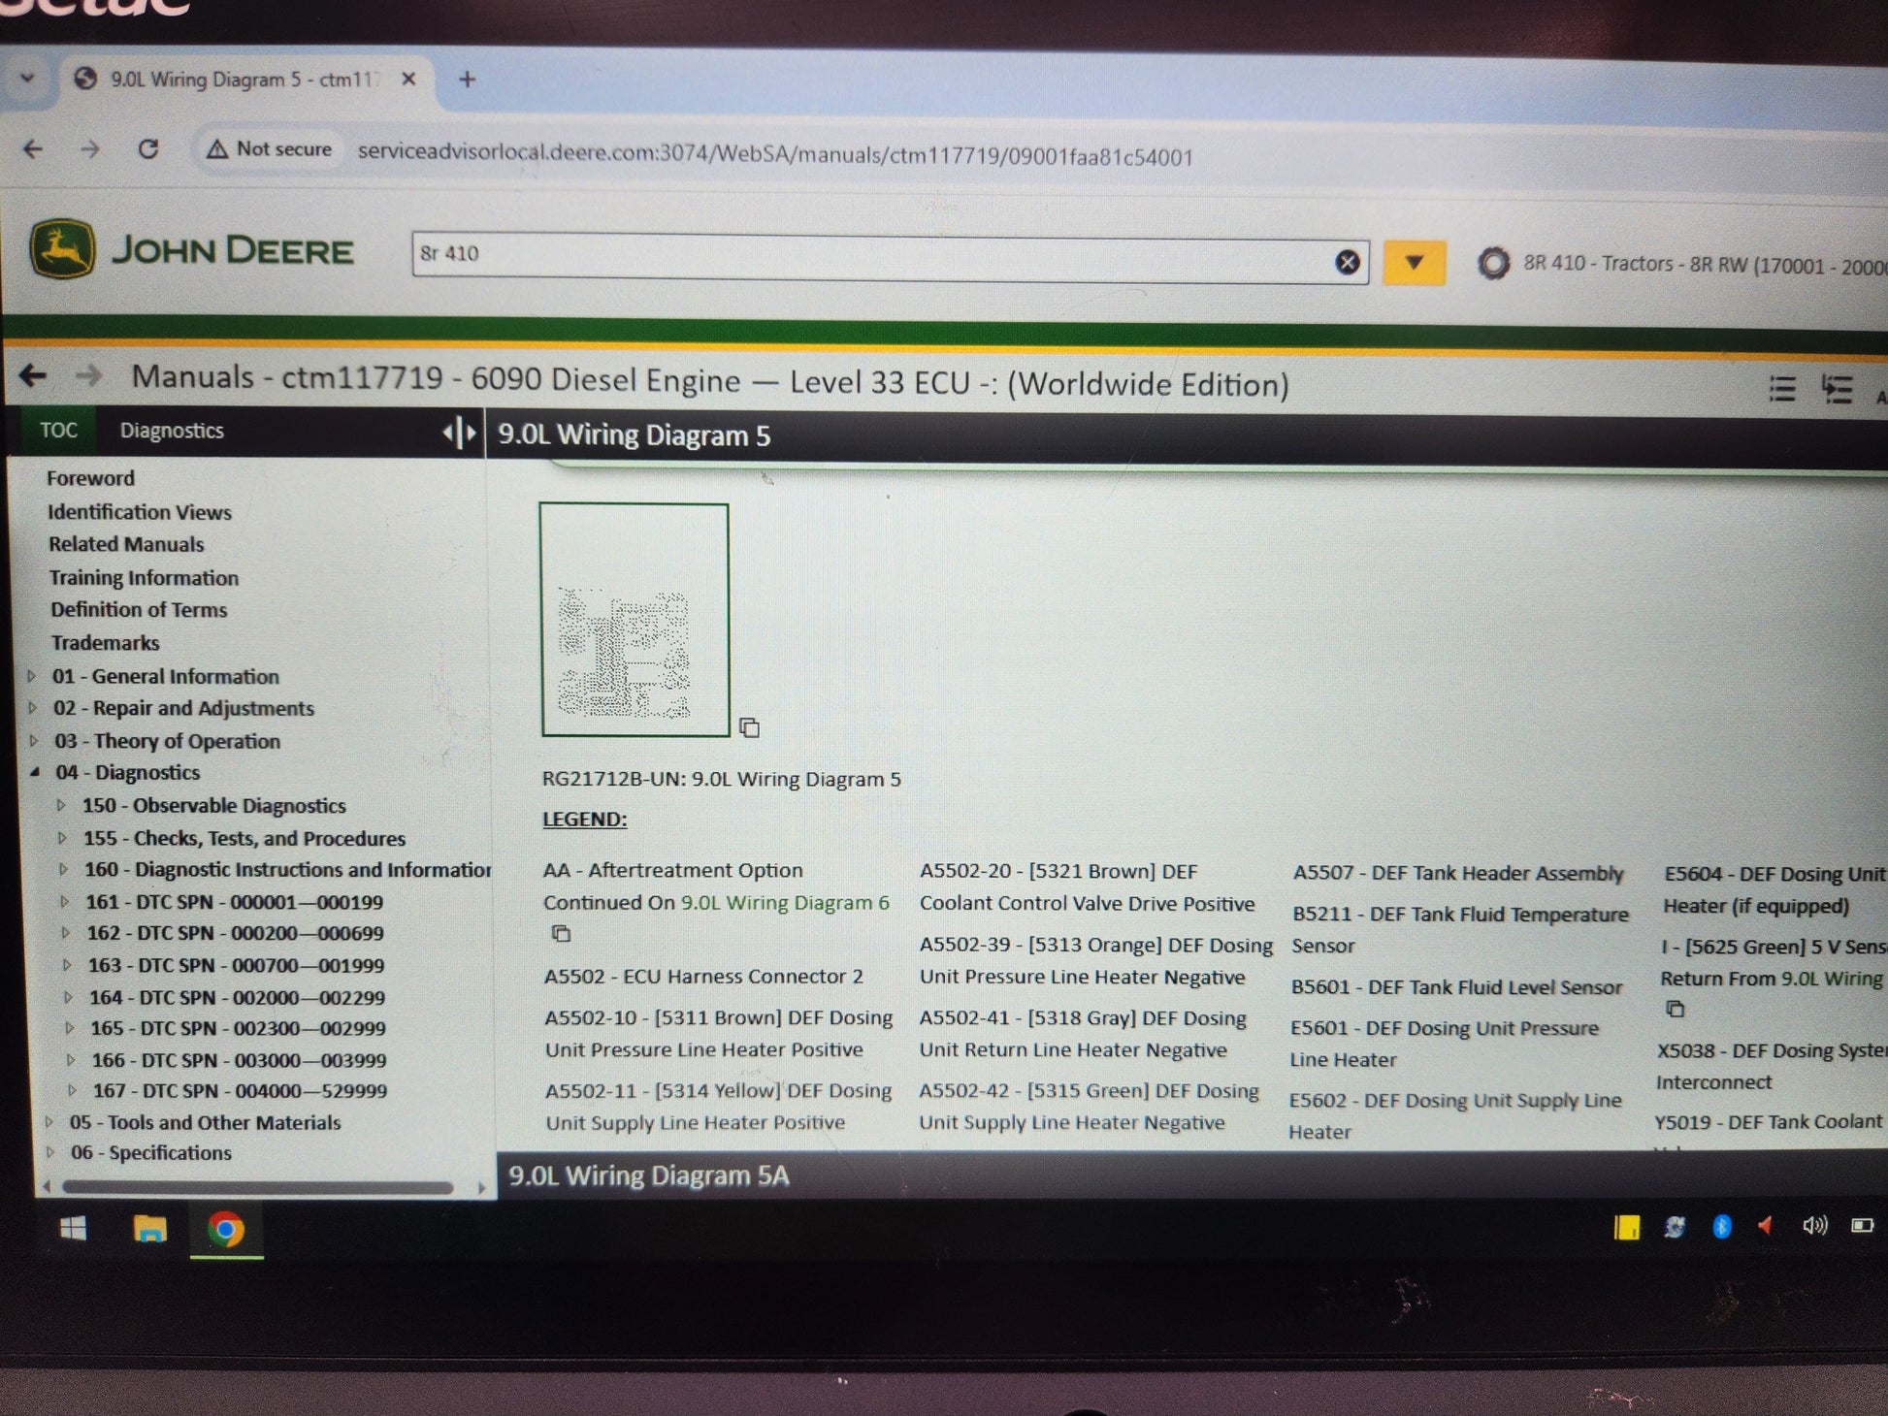Open Identification Views
Viewport: 1888px width, 1416px height.
tap(140, 512)
